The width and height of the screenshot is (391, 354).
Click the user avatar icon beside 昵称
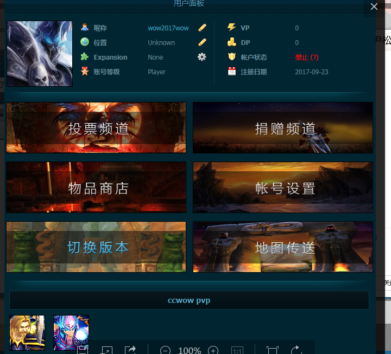[x=85, y=28]
